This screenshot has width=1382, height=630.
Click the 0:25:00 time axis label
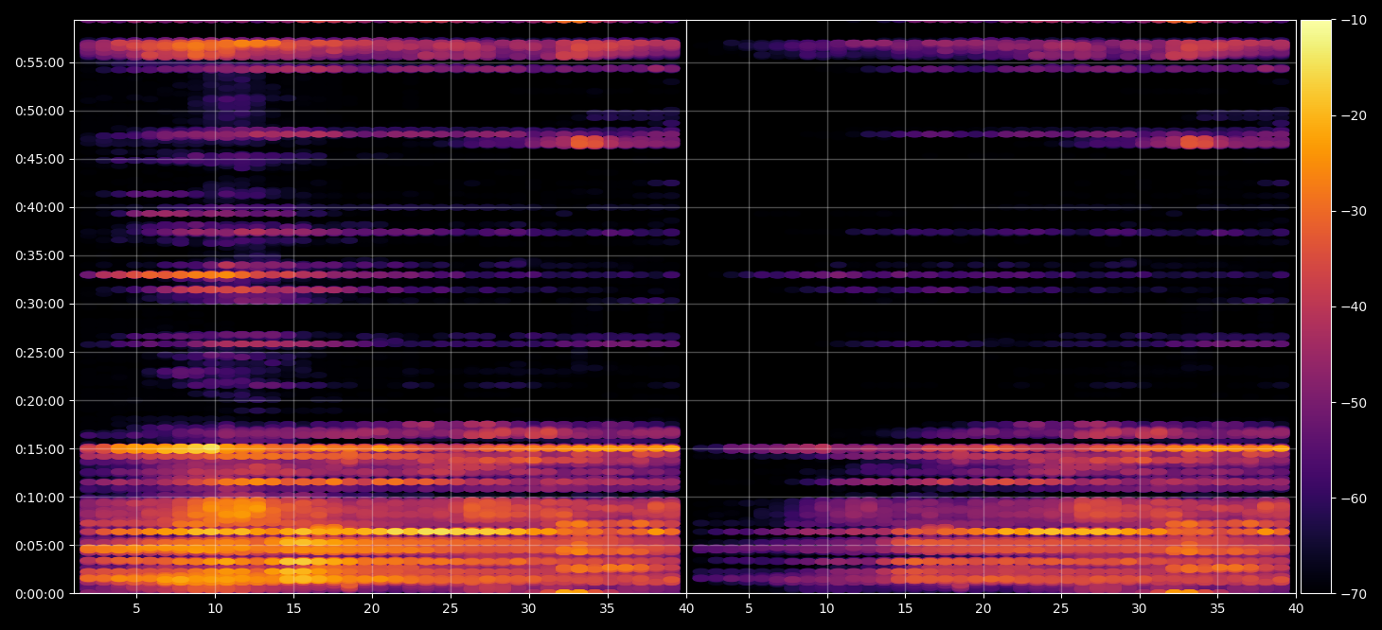pyautogui.click(x=40, y=353)
